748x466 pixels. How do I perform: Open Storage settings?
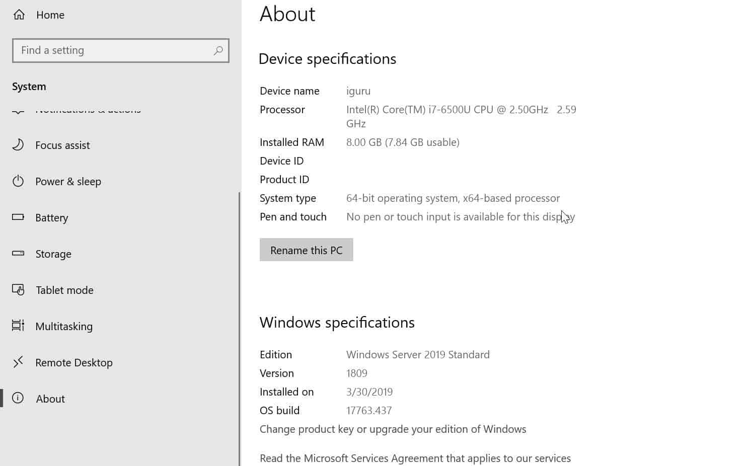(x=53, y=254)
